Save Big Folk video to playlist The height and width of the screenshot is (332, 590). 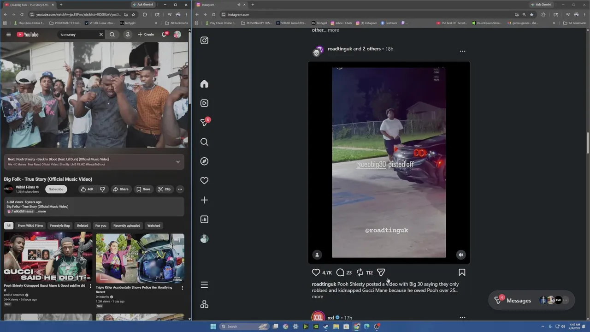[x=143, y=189]
